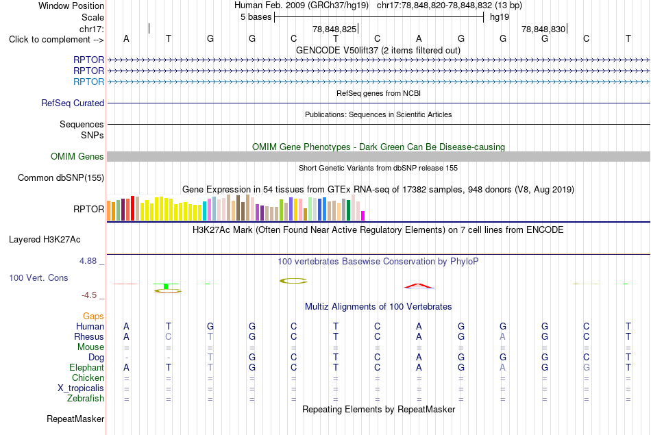Click the -4.5 conservation scale value
651x435 pixels.
(89, 295)
